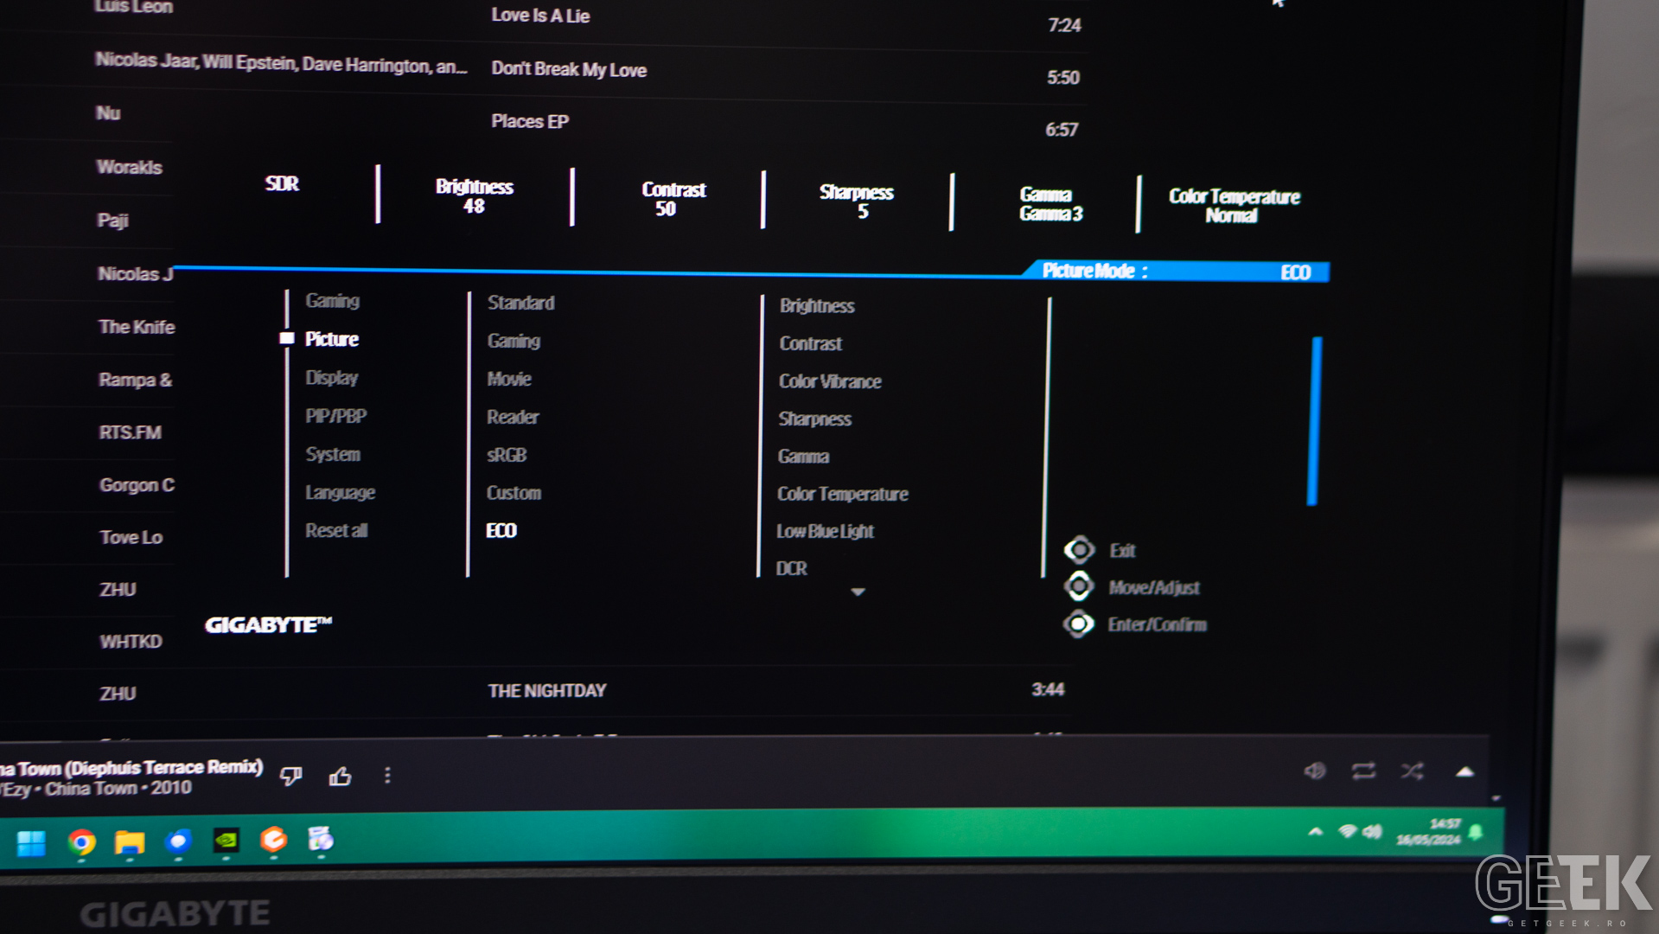Open File Explorer from the taskbar
The image size is (1659, 934).
tap(130, 842)
